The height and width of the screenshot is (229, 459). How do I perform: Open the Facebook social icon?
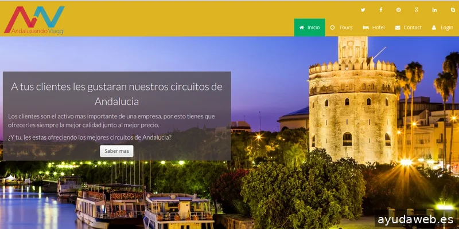click(380, 10)
